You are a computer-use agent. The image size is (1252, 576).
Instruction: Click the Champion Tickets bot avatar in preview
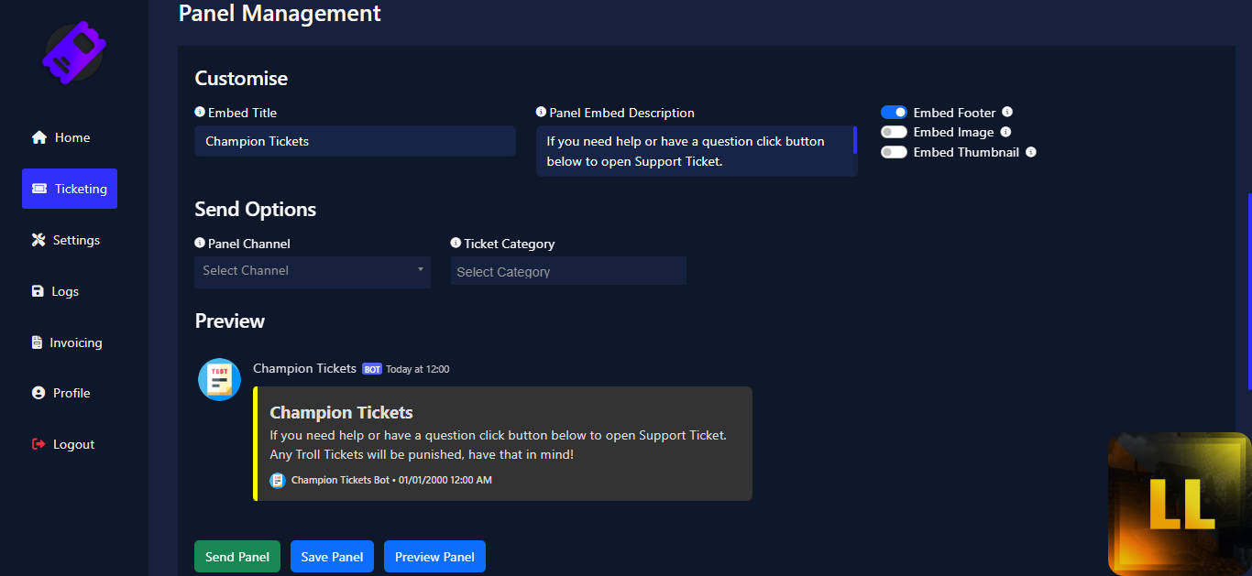pyautogui.click(x=220, y=379)
